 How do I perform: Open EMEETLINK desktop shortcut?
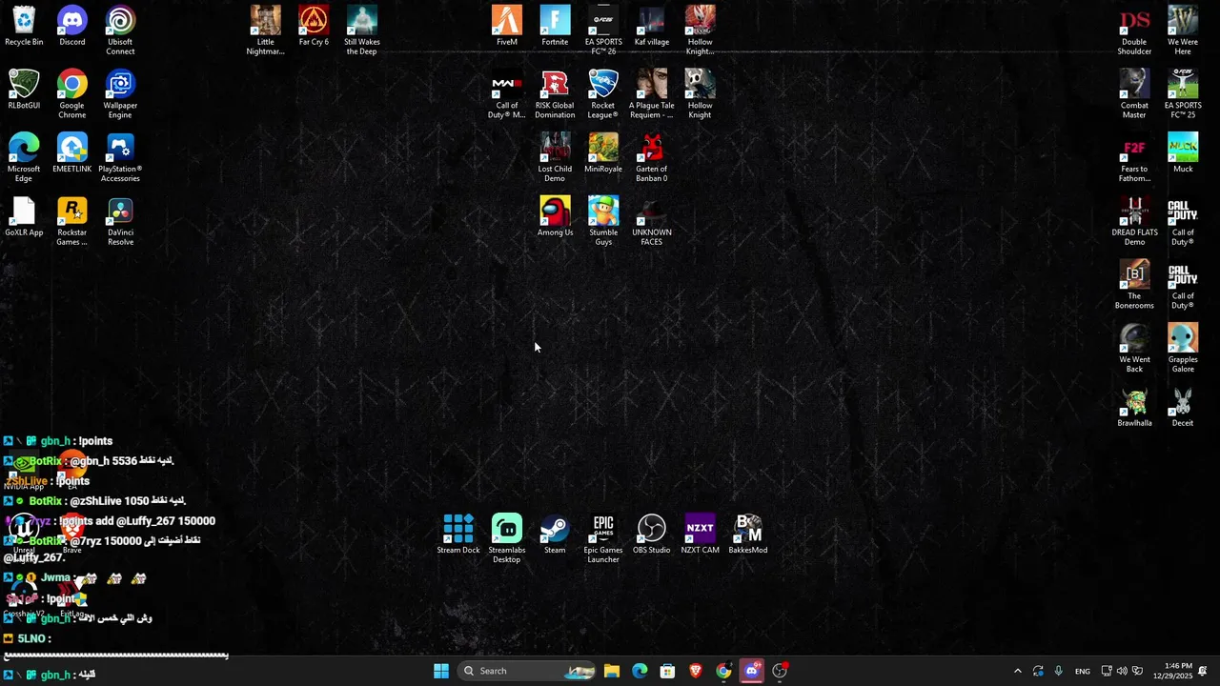(x=72, y=153)
